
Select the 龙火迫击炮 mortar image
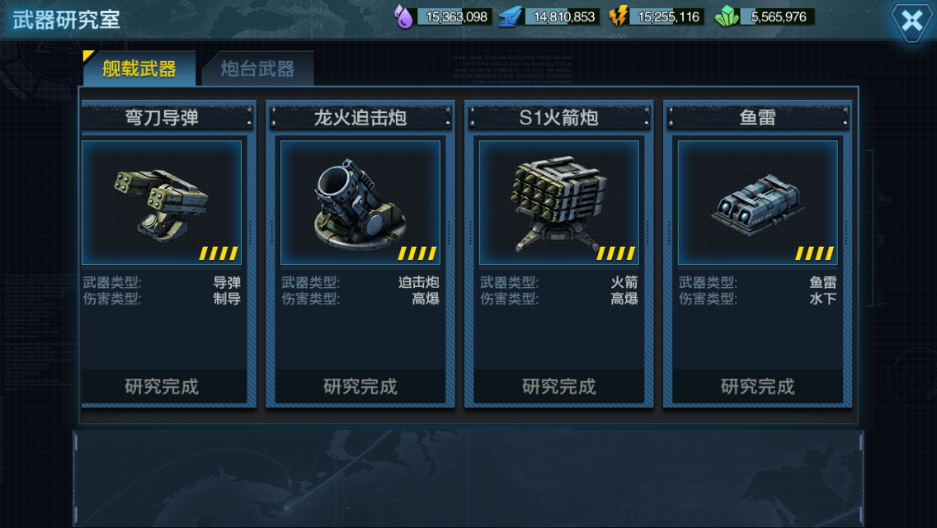[x=360, y=203]
